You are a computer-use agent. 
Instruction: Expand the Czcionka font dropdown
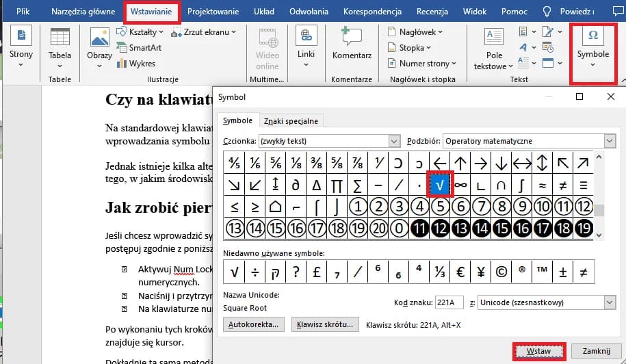click(393, 141)
